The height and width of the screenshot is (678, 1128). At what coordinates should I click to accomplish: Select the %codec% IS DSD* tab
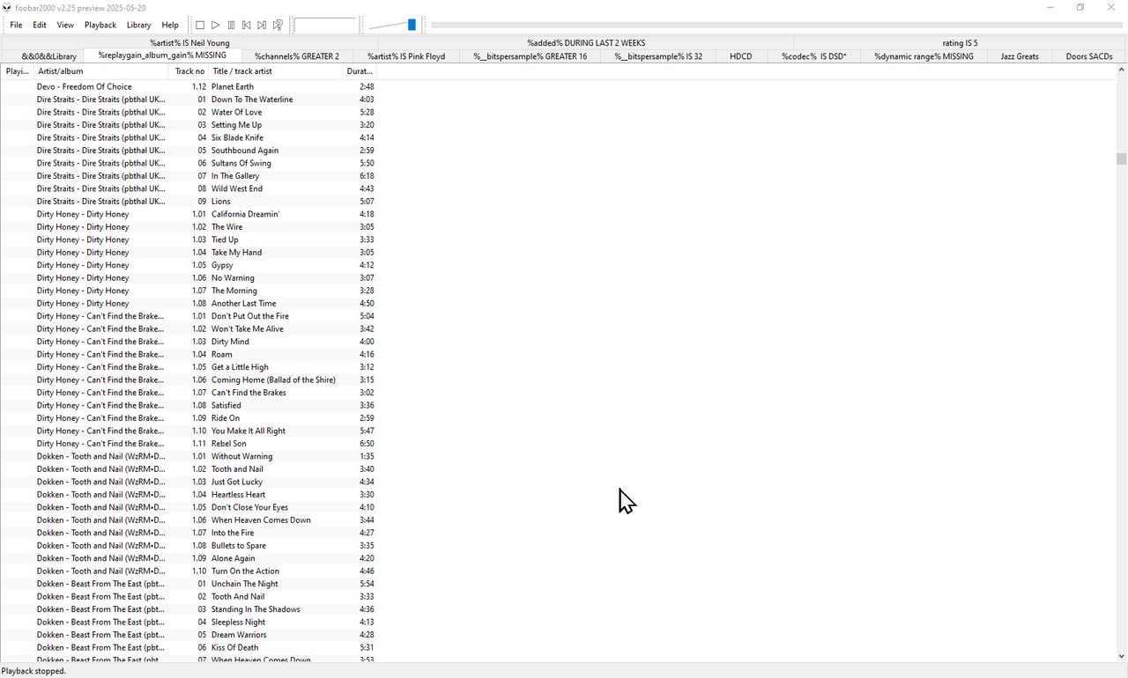pyautogui.click(x=813, y=56)
